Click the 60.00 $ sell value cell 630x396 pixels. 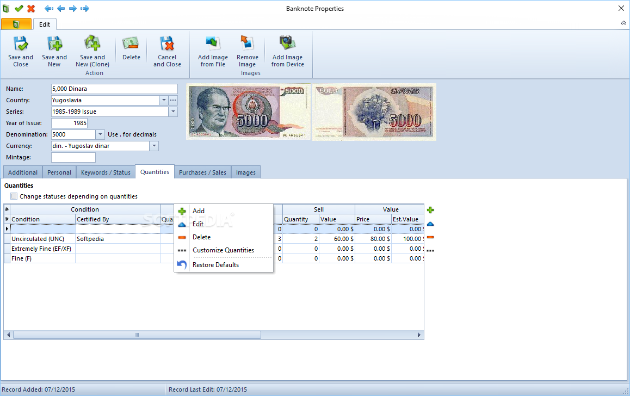[337, 239]
